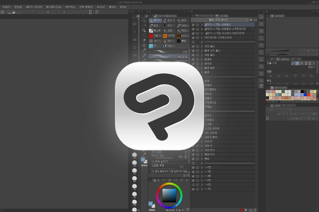Open dropdown arrow next to save toolbar icon
This screenshot has height=212, width=319.
coord(22,12)
